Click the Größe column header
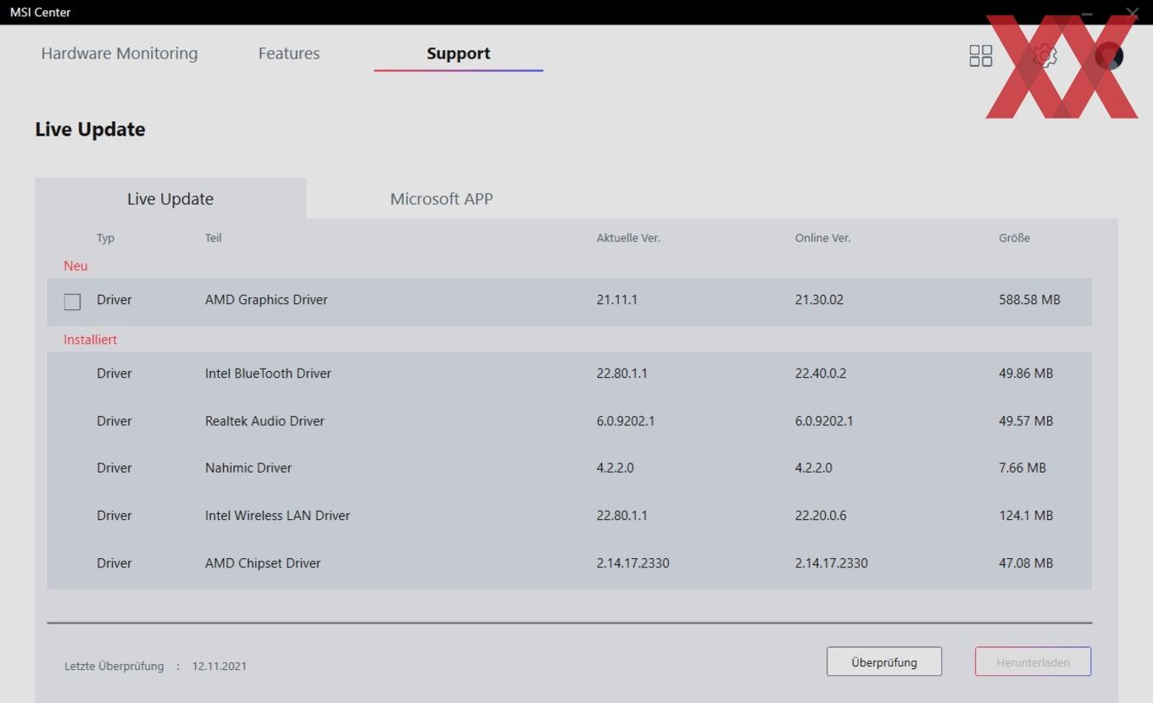 (x=1015, y=238)
